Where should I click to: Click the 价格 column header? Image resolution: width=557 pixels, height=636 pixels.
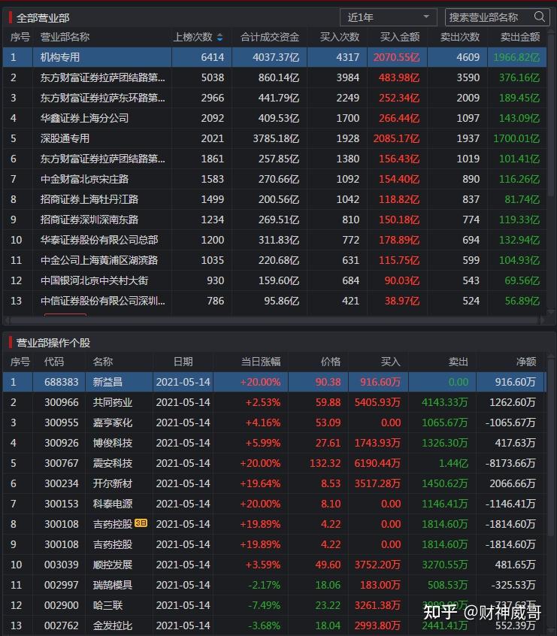pyautogui.click(x=331, y=362)
